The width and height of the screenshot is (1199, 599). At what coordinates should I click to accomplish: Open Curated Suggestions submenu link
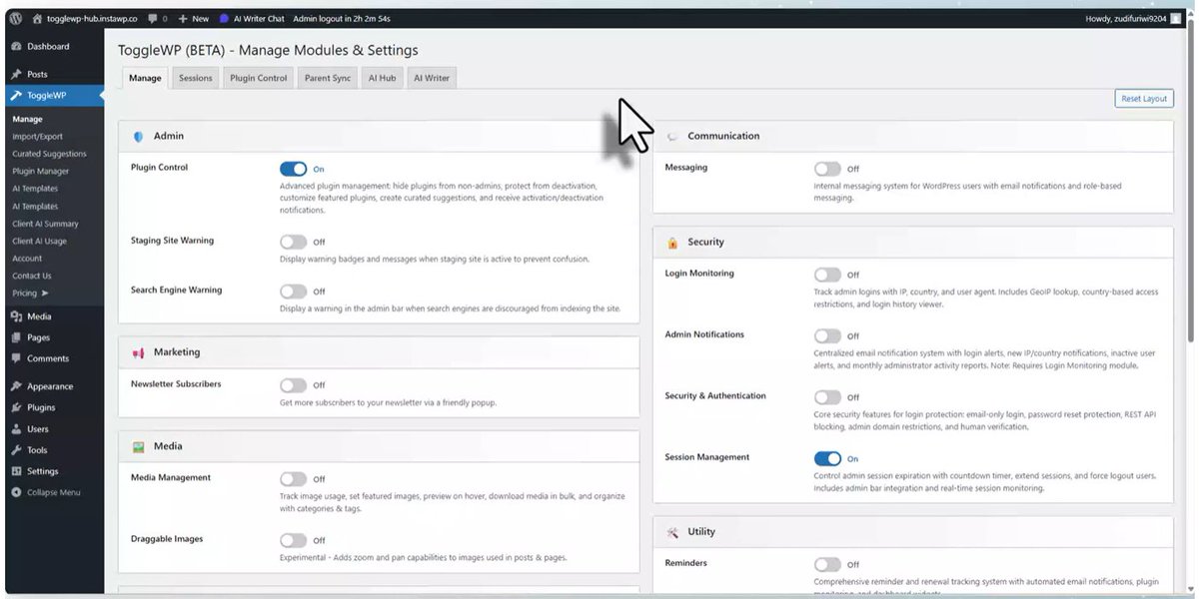pos(50,154)
